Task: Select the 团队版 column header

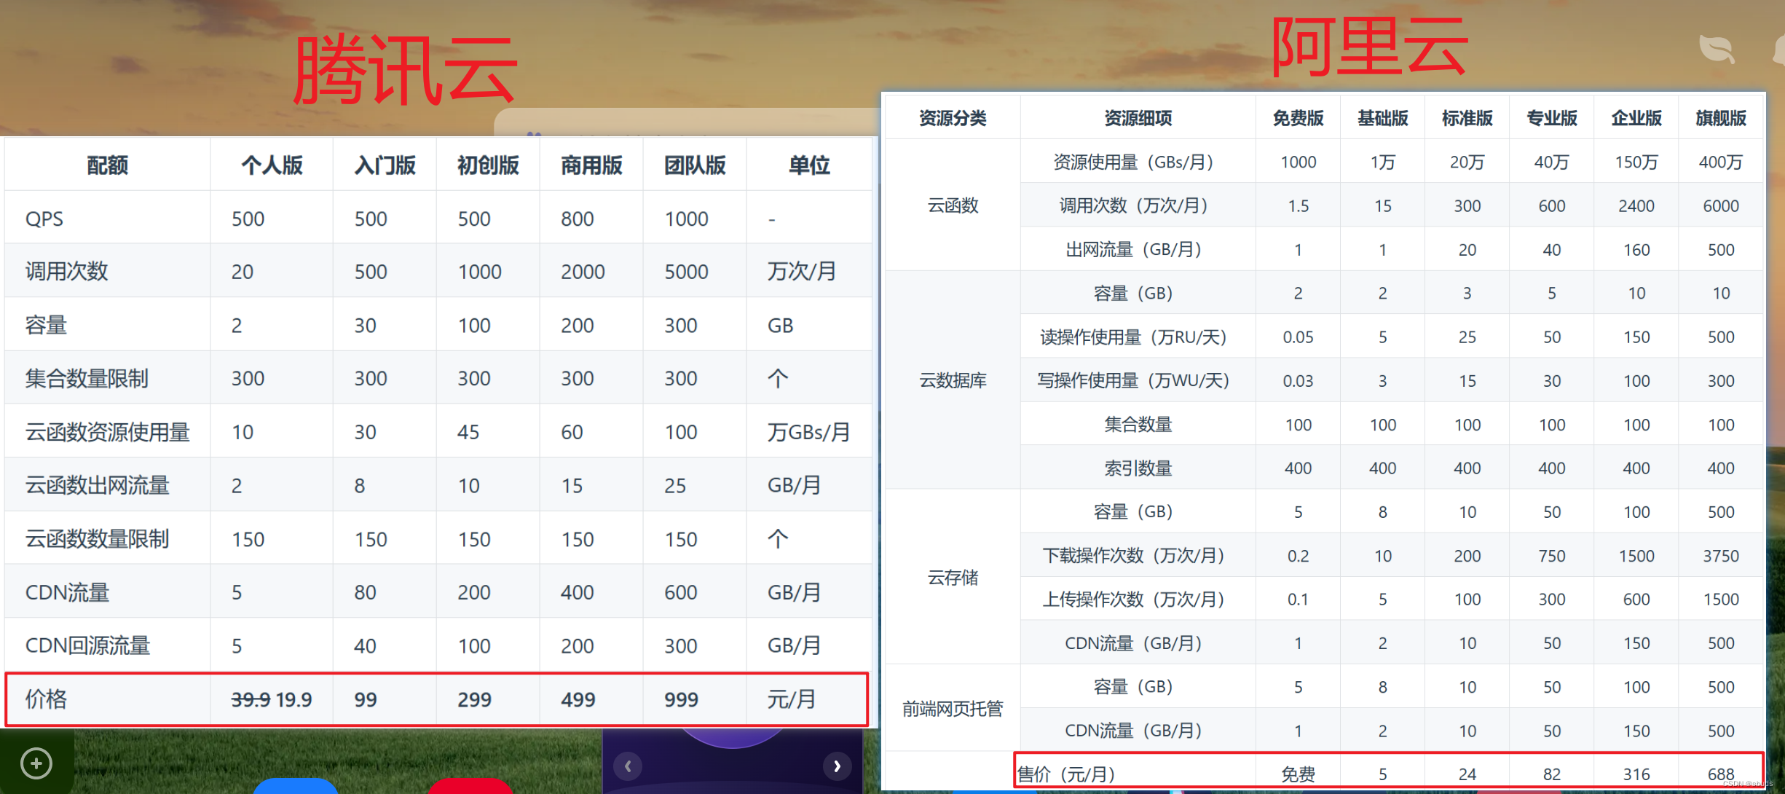Action: coord(695,165)
